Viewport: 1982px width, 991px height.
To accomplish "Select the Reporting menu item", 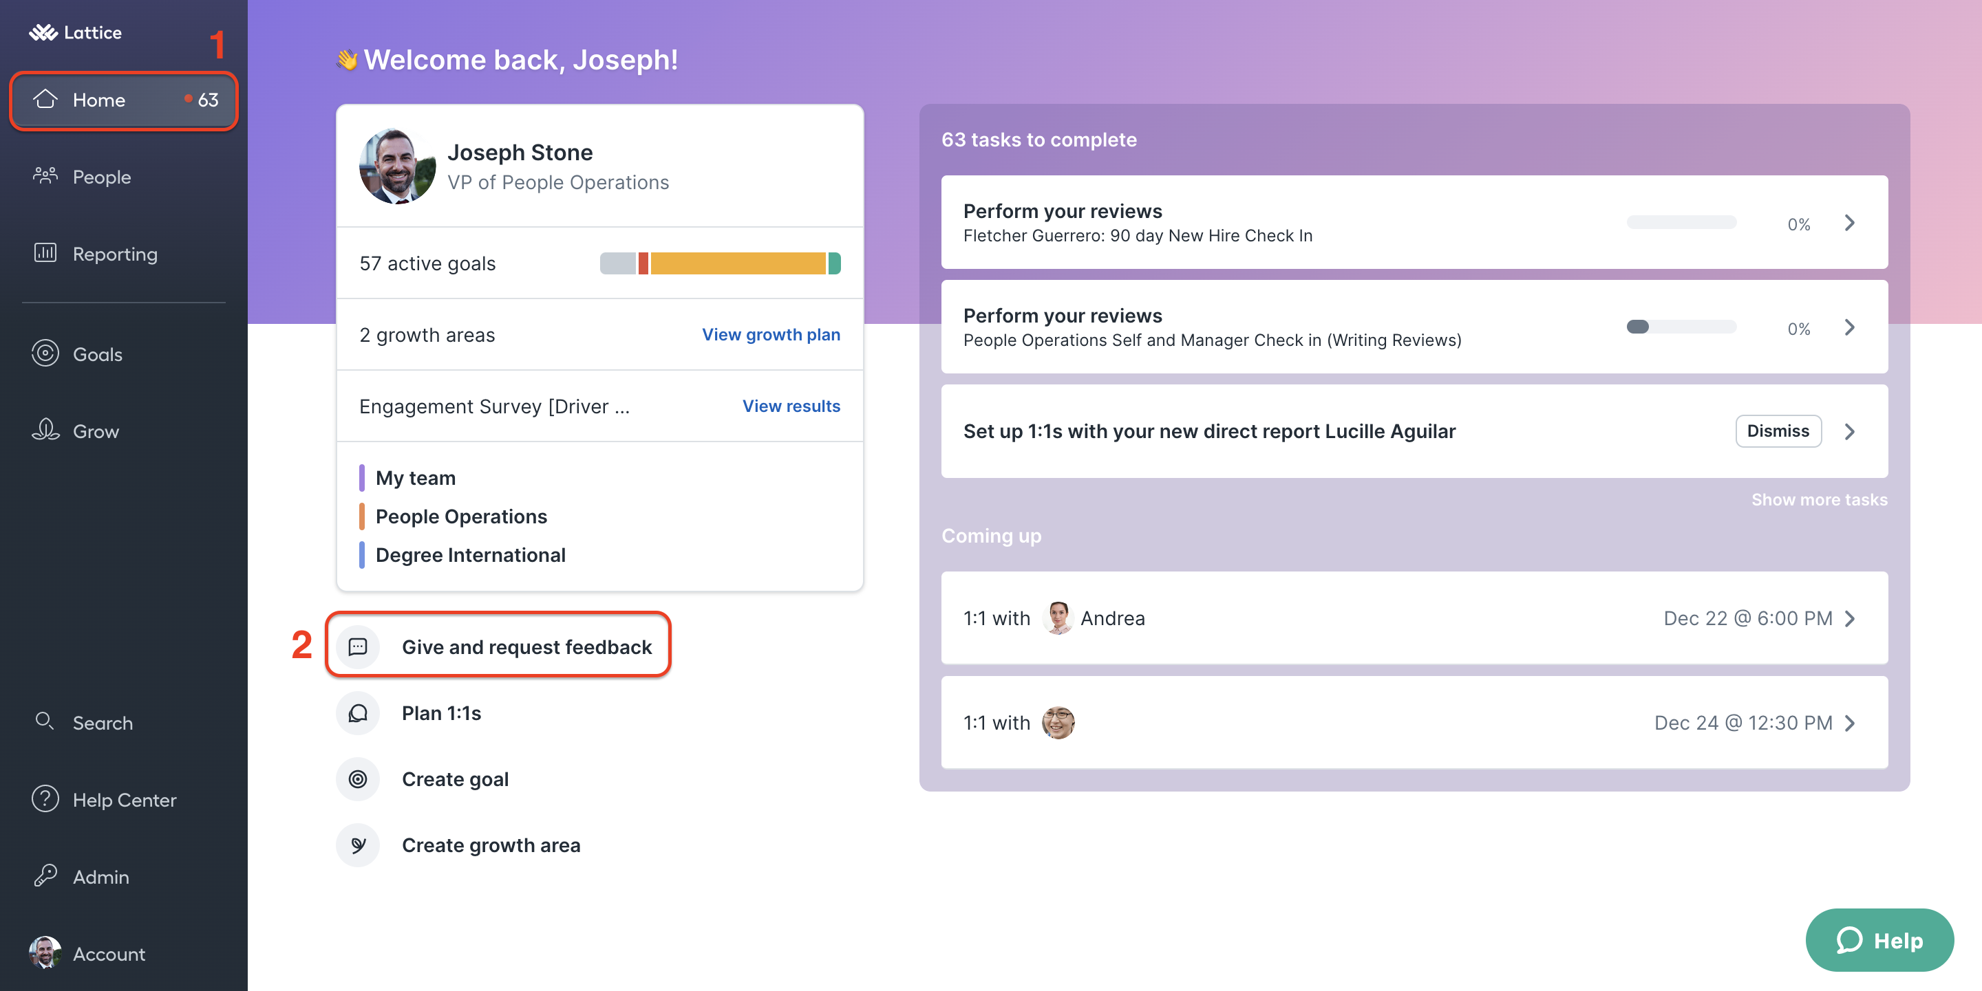I will click(124, 253).
